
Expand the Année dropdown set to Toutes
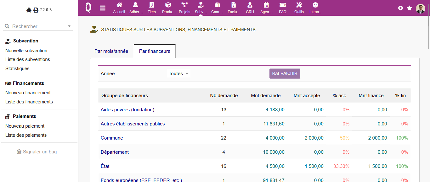coord(178,74)
